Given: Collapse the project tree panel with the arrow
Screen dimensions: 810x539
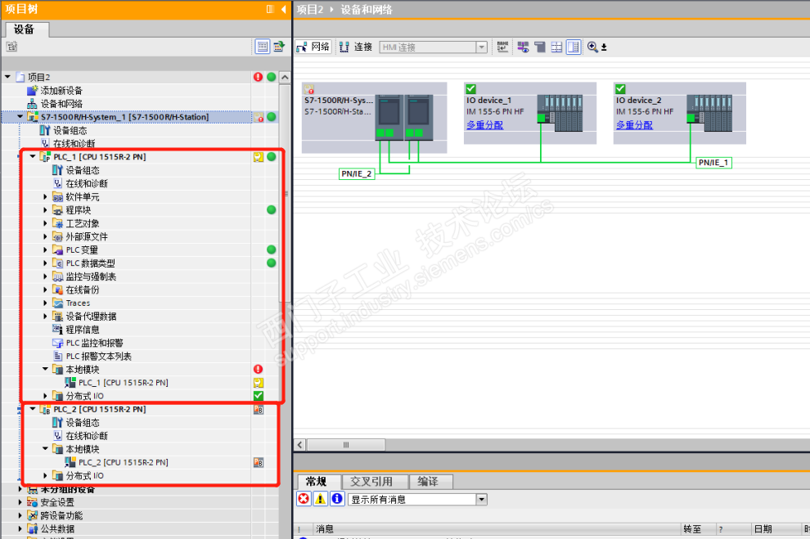Looking at the screenshot, I should coord(284,9).
